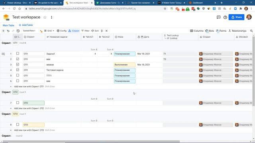
Task: Open the Saved View 1 selector
Action: click(x=29, y=31)
